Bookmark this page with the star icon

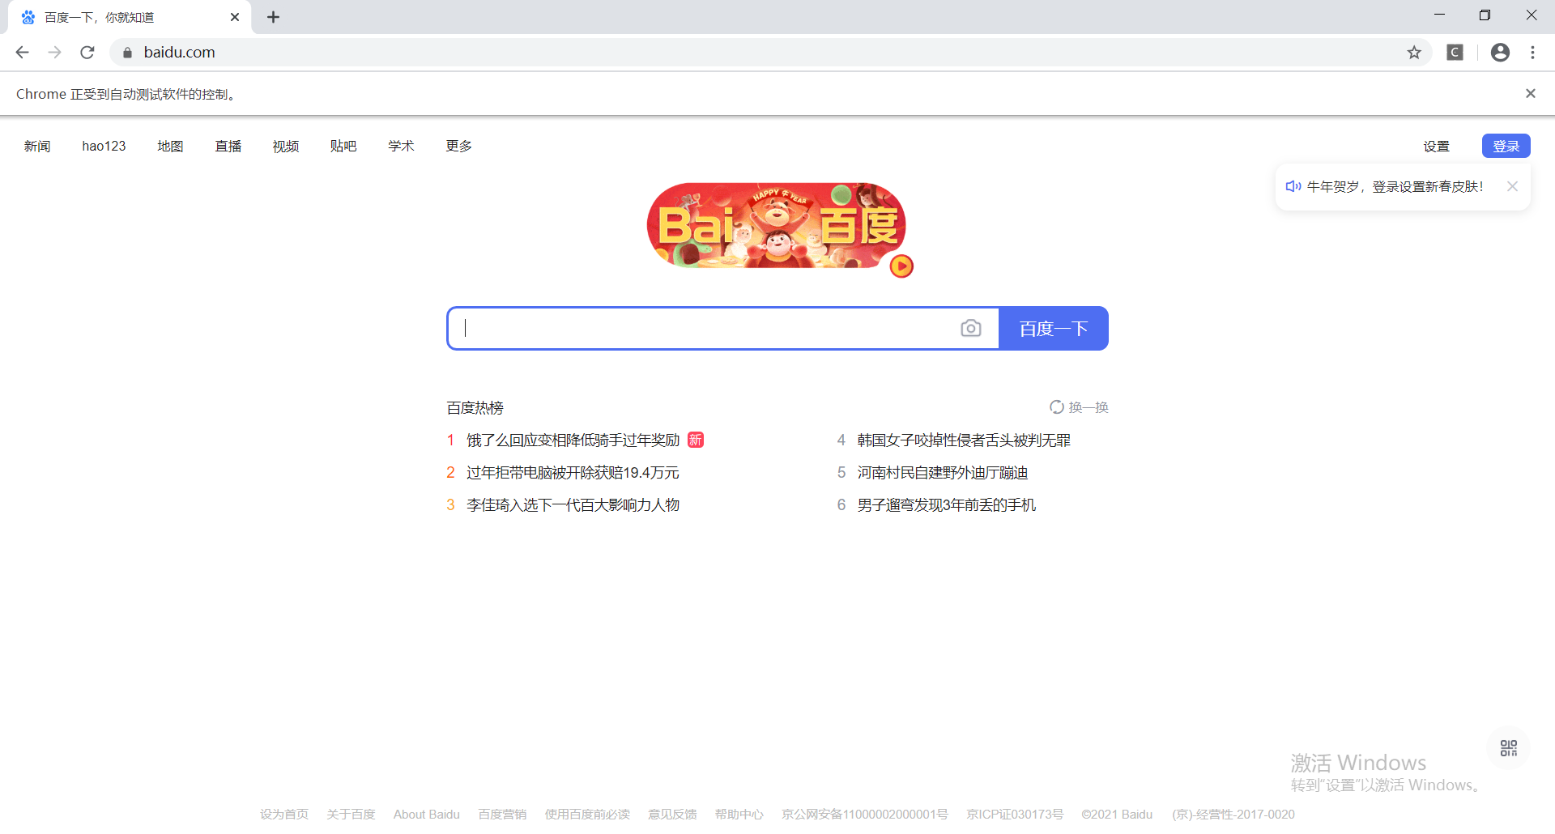click(1414, 53)
